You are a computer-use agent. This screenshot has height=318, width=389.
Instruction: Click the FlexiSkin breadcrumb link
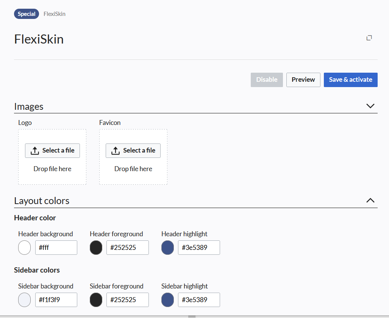[x=55, y=14]
